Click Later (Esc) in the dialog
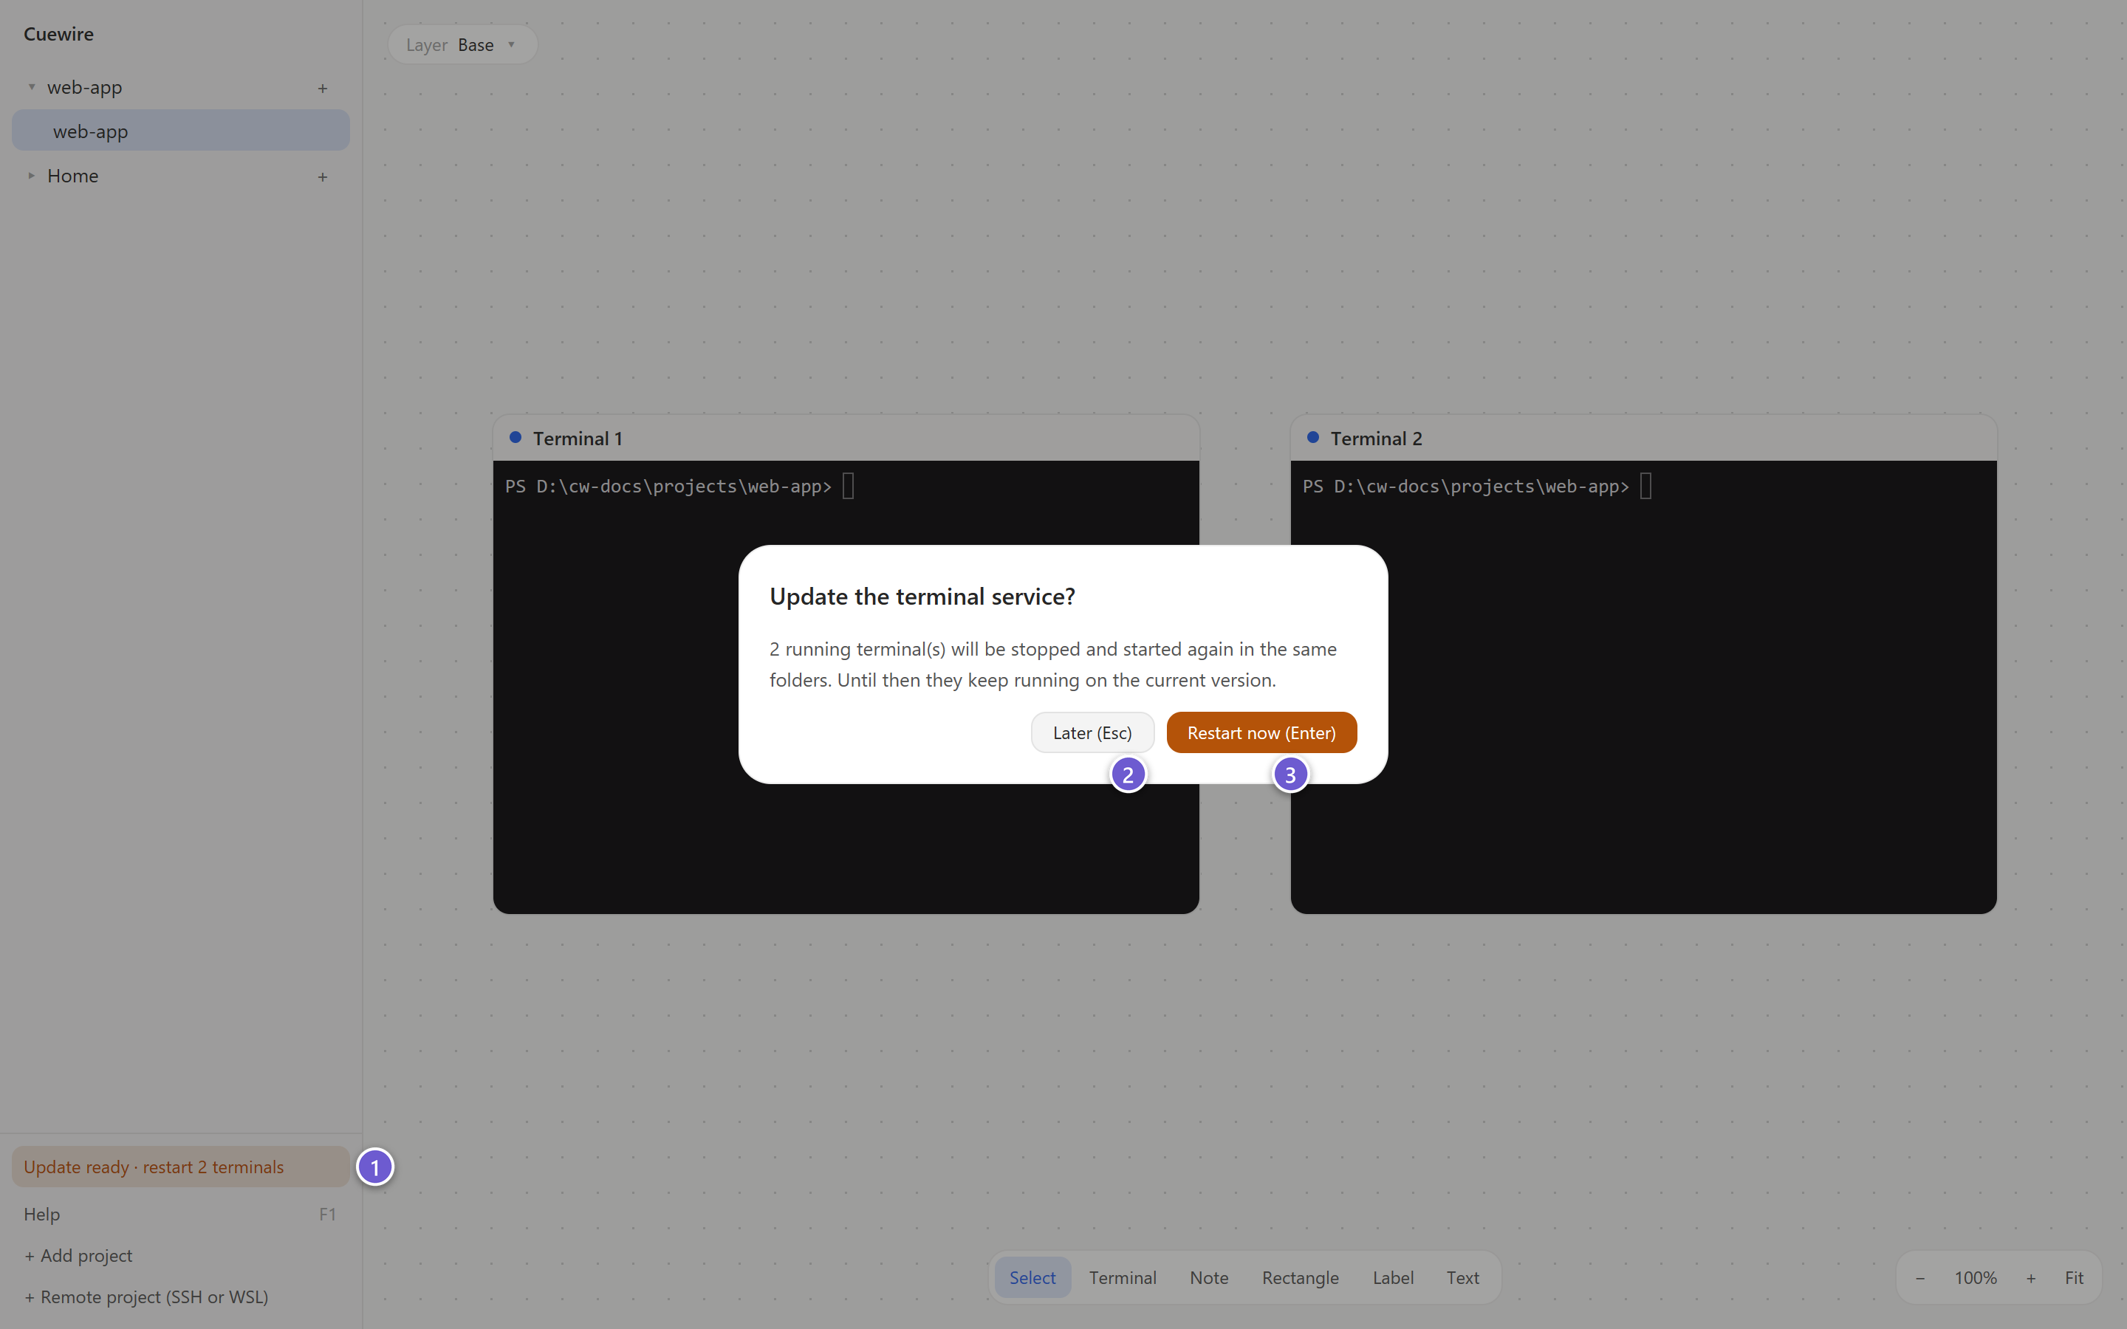This screenshot has width=2127, height=1329. tap(1092, 732)
